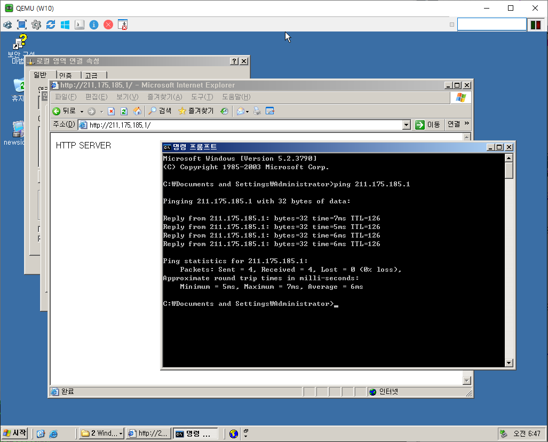The height and width of the screenshot is (442, 548).
Task: Click the command prompt scroll down arrow
Action: [x=509, y=363]
